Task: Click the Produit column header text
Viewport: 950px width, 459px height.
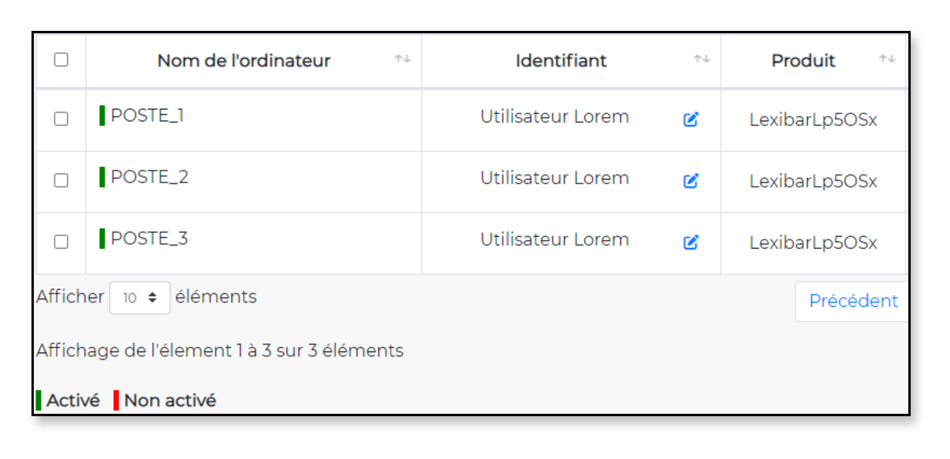Action: (x=803, y=61)
